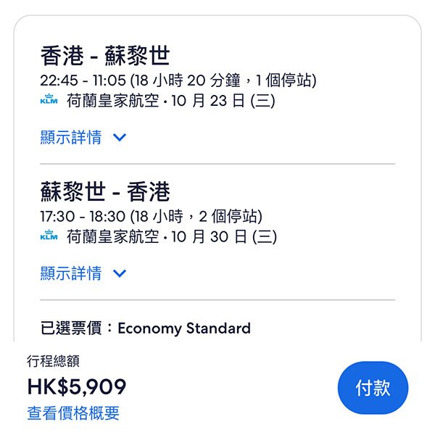
Task: Click the 行程總額 trip total label
Action: click(x=53, y=361)
